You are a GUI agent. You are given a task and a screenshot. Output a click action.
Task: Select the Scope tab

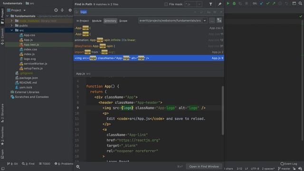click(123, 21)
